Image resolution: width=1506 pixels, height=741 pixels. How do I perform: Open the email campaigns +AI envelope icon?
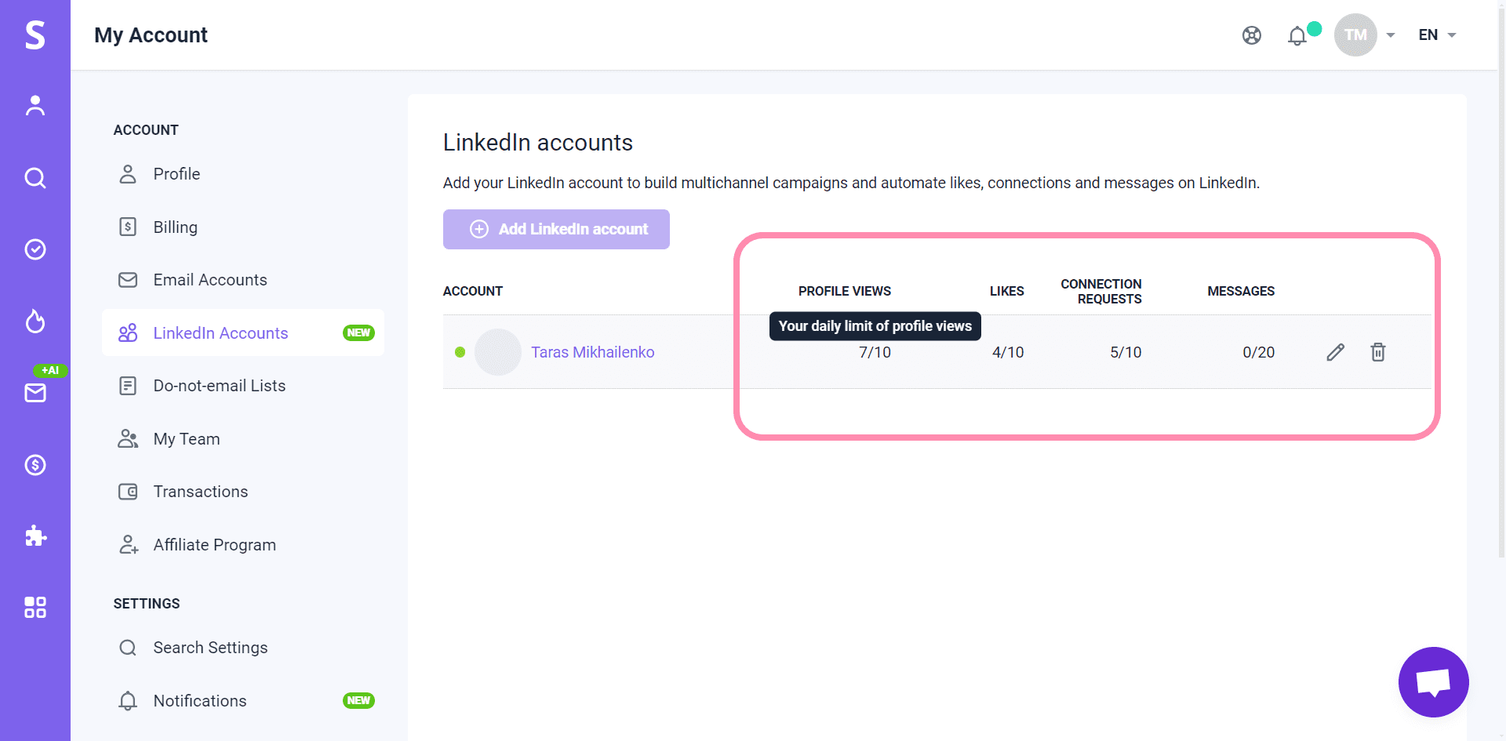pos(35,392)
